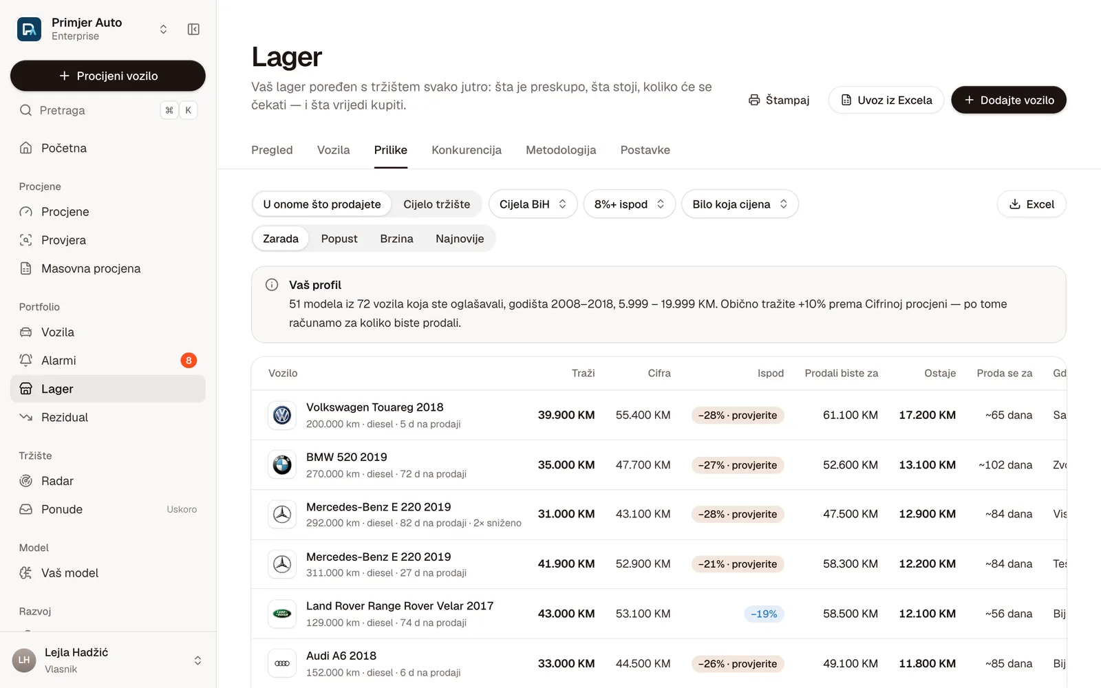Screen dimensions: 1101x688
Task: Click the Audi logo in A6 row
Action: click(282, 663)
